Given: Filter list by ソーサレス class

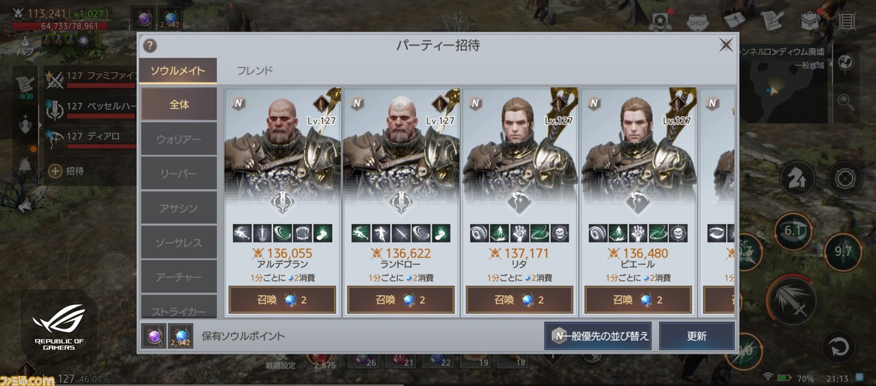Looking at the screenshot, I should pyautogui.click(x=179, y=243).
